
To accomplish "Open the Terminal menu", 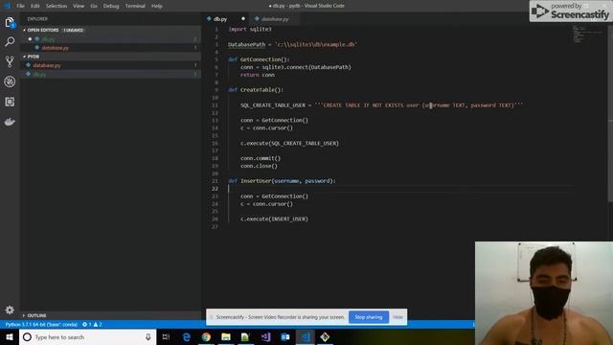I will 135,6.
